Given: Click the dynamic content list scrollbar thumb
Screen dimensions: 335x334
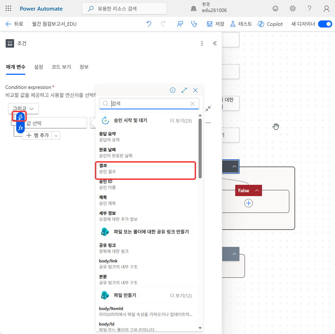Looking at the screenshot, I should (200, 148).
